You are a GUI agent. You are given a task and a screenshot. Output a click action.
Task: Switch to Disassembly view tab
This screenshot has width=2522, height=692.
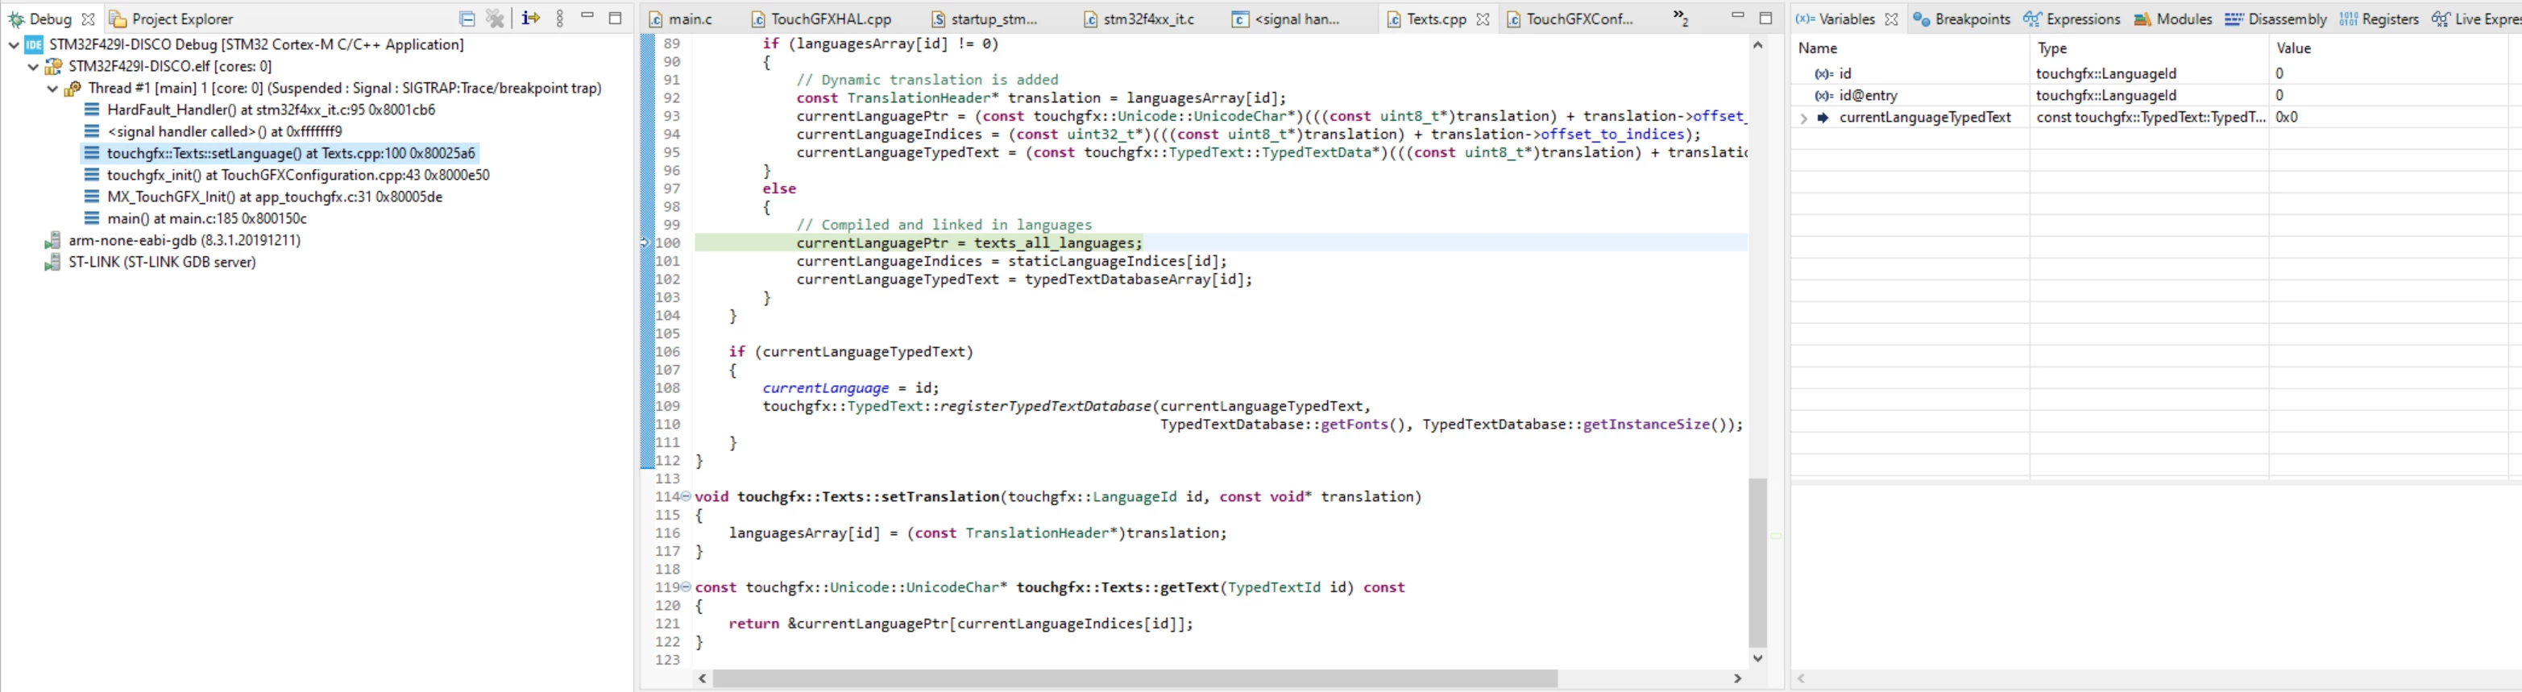[x=2275, y=19]
